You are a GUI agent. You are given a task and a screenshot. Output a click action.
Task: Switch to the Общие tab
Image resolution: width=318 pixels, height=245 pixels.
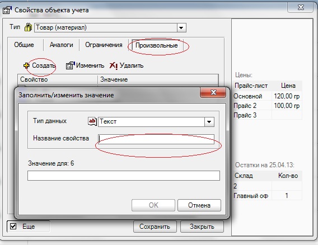[24, 45]
